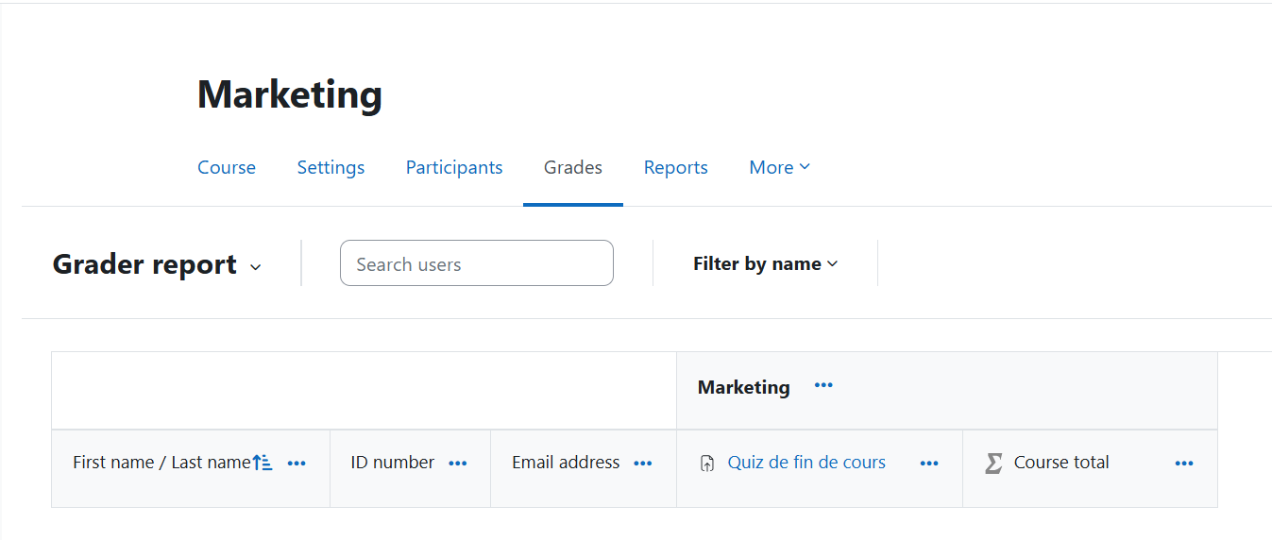The image size is (1272, 540).
Task: Navigate to the Reports tab
Action: pyautogui.click(x=676, y=167)
